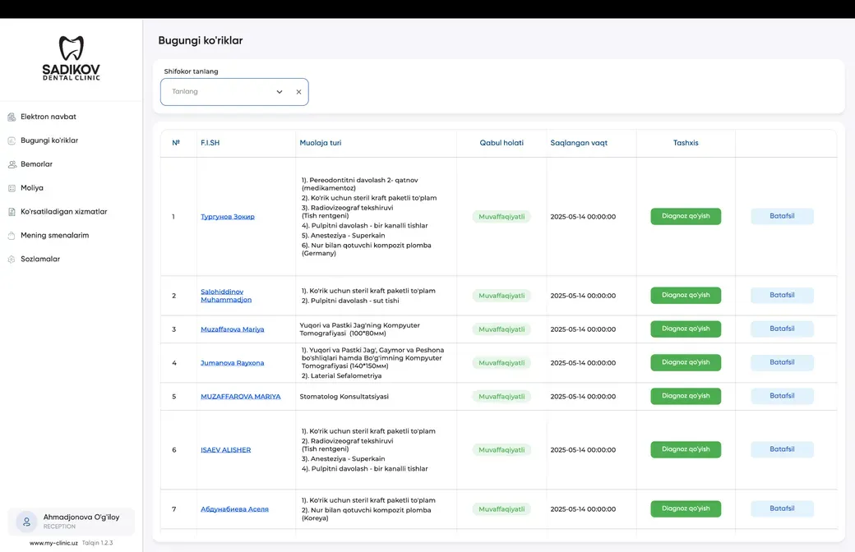Click saved time cell for Salohiddinov Muhammadjon
Image resolution: width=855 pixels, height=552 pixels.
coord(583,296)
